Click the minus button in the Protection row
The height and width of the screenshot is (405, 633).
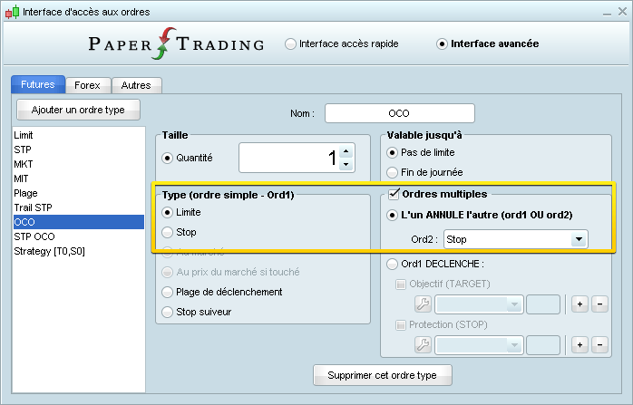pyautogui.click(x=599, y=345)
